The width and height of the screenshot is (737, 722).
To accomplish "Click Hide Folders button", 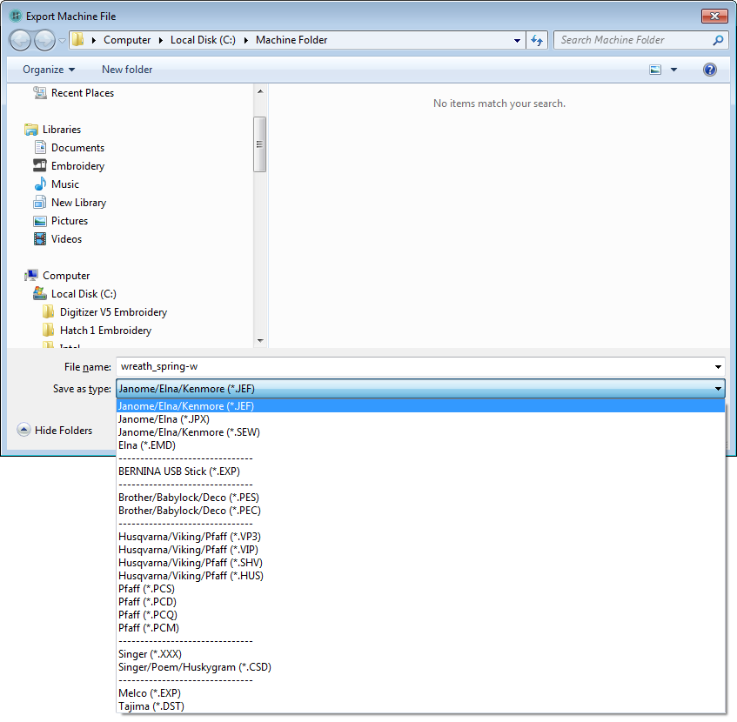I will (x=55, y=430).
